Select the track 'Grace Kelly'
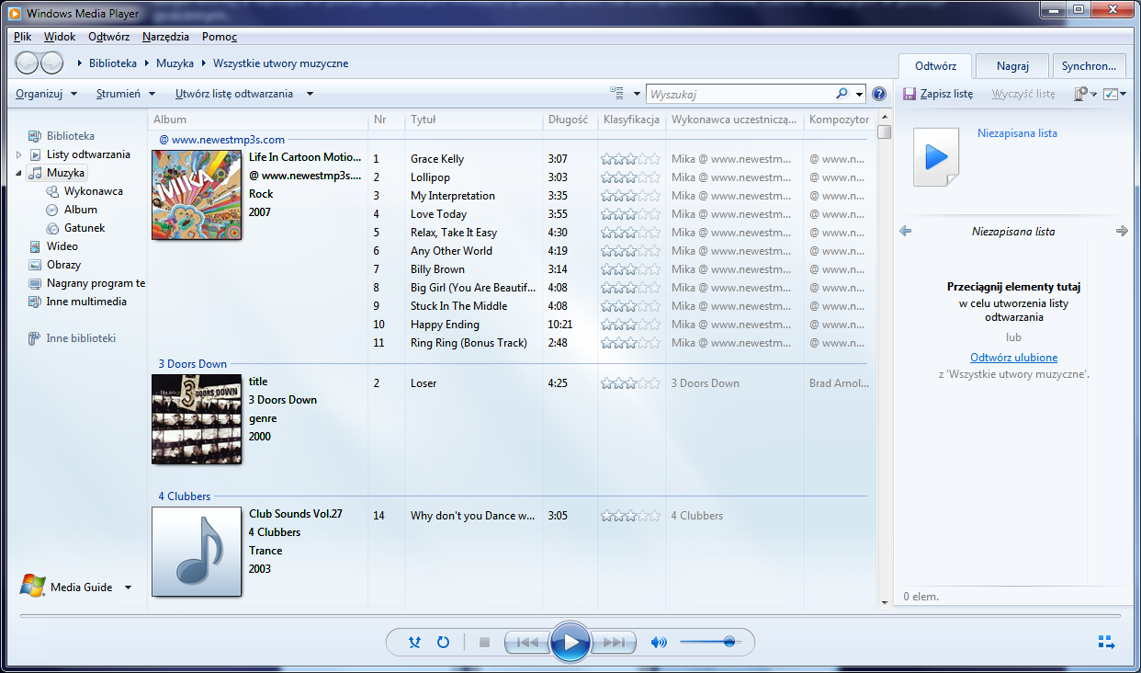1141x673 pixels. pos(437,159)
